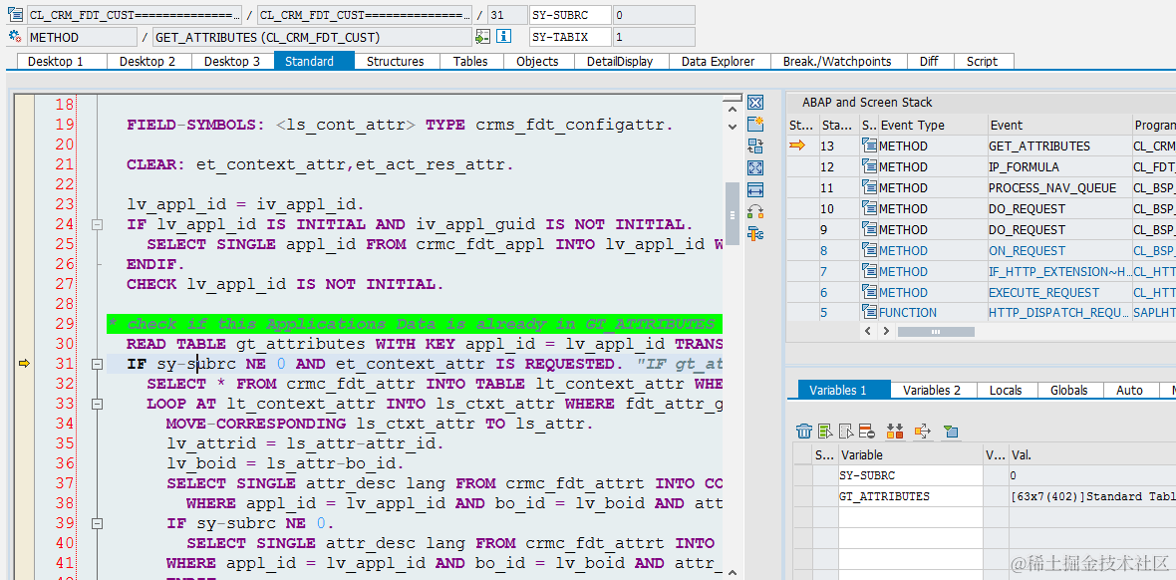
Task: Click the yellow arrow marker at line 31
Action: 24,364
